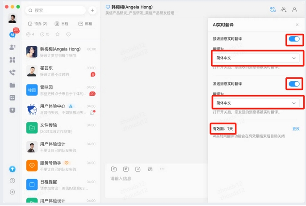Screen dimensions: 306x206
Task: Open the search chat history icon in toolbar
Action: point(150,169)
